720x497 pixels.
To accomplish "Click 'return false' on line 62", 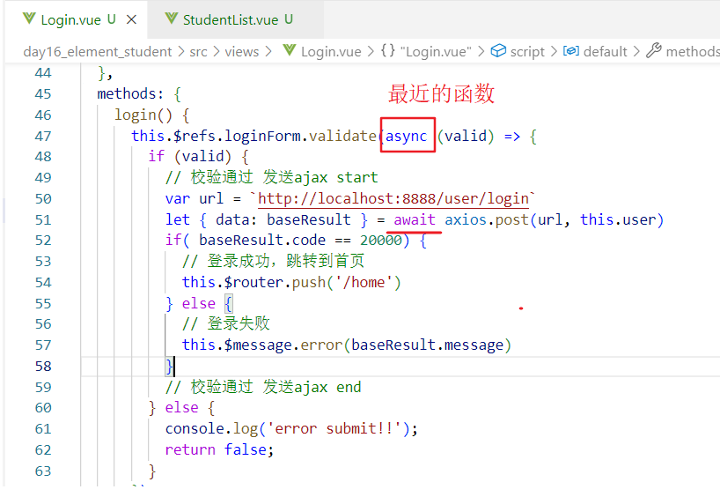I will pyautogui.click(x=216, y=449).
